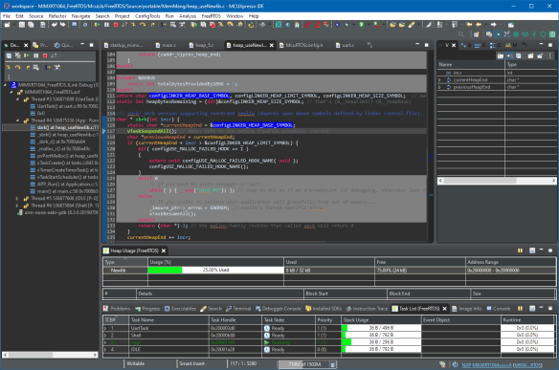The height and width of the screenshot is (370, 559).
Task: Open the FreeRTOS menu
Action: [x=211, y=16]
